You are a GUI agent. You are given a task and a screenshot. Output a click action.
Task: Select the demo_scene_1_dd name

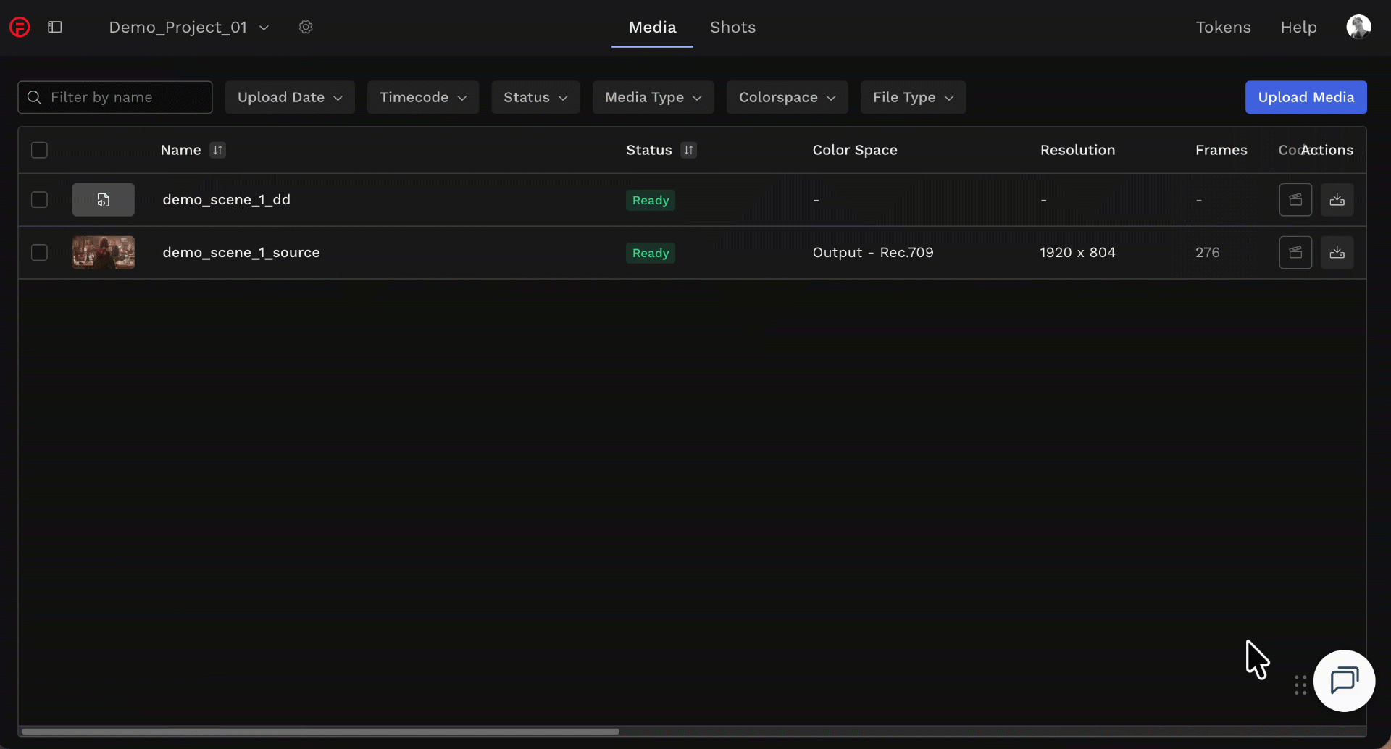pos(226,199)
